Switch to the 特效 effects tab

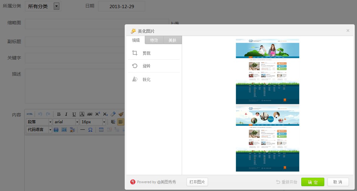pyautogui.click(x=154, y=40)
